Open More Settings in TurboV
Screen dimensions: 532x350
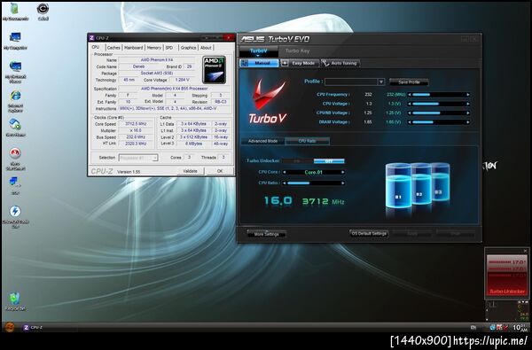pos(266,234)
